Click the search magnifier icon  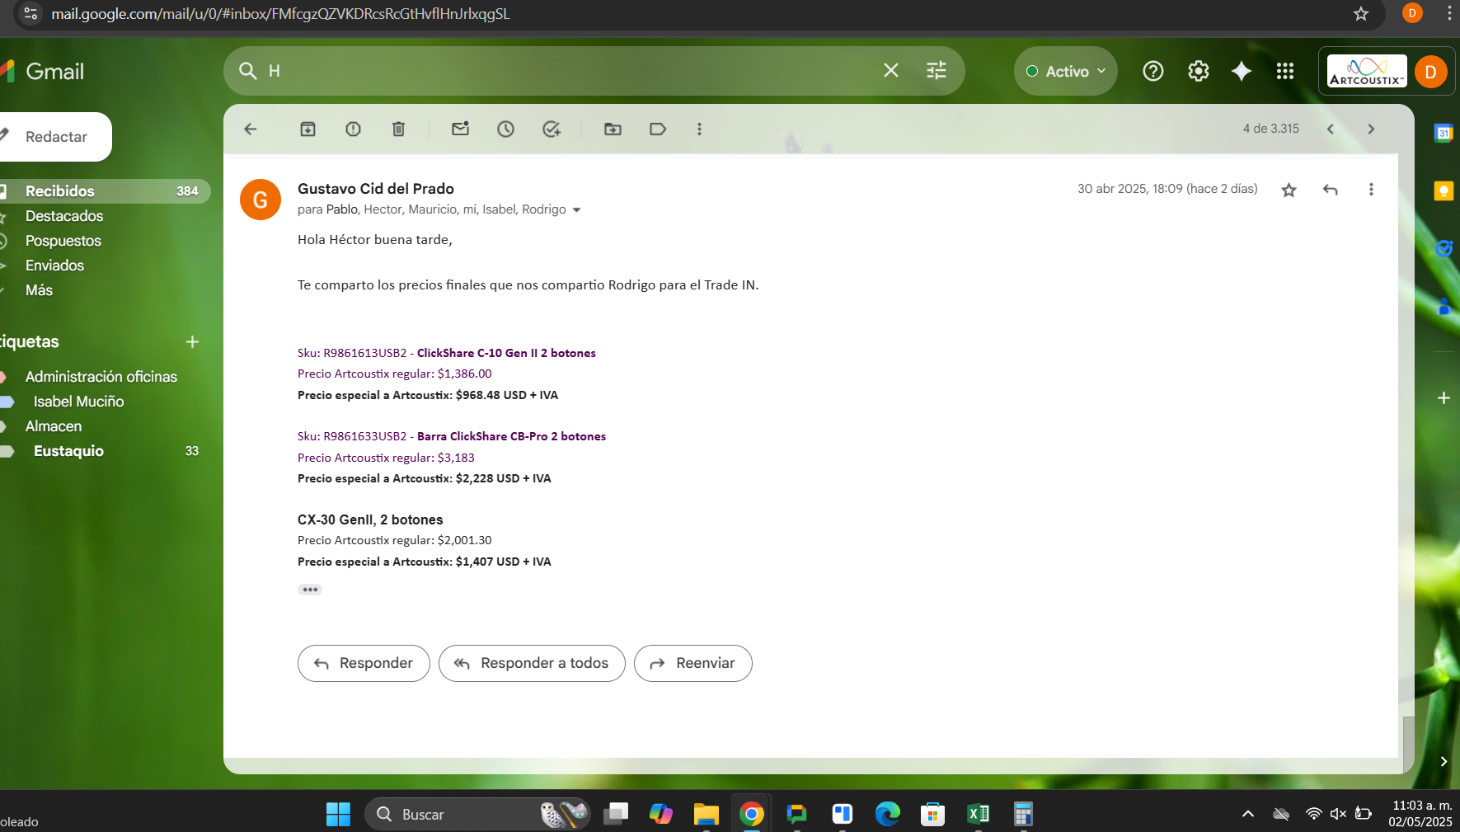[247, 71]
